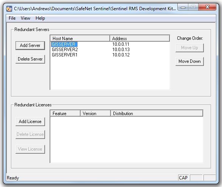The width and height of the screenshot is (222, 187).
Task: Open the File menu
Action: pyautogui.click(x=12, y=18)
